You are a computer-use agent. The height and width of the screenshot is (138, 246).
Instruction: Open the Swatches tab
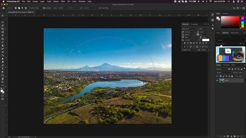pos(225,14)
